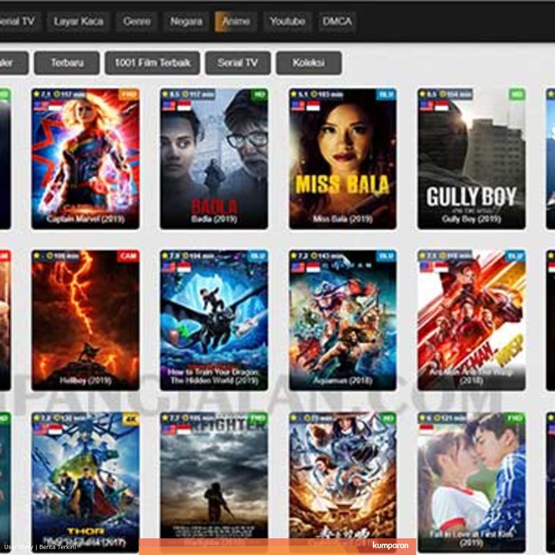The height and width of the screenshot is (555, 555).
Task: Click the country flags on Aquaman card
Action: [x=305, y=267]
